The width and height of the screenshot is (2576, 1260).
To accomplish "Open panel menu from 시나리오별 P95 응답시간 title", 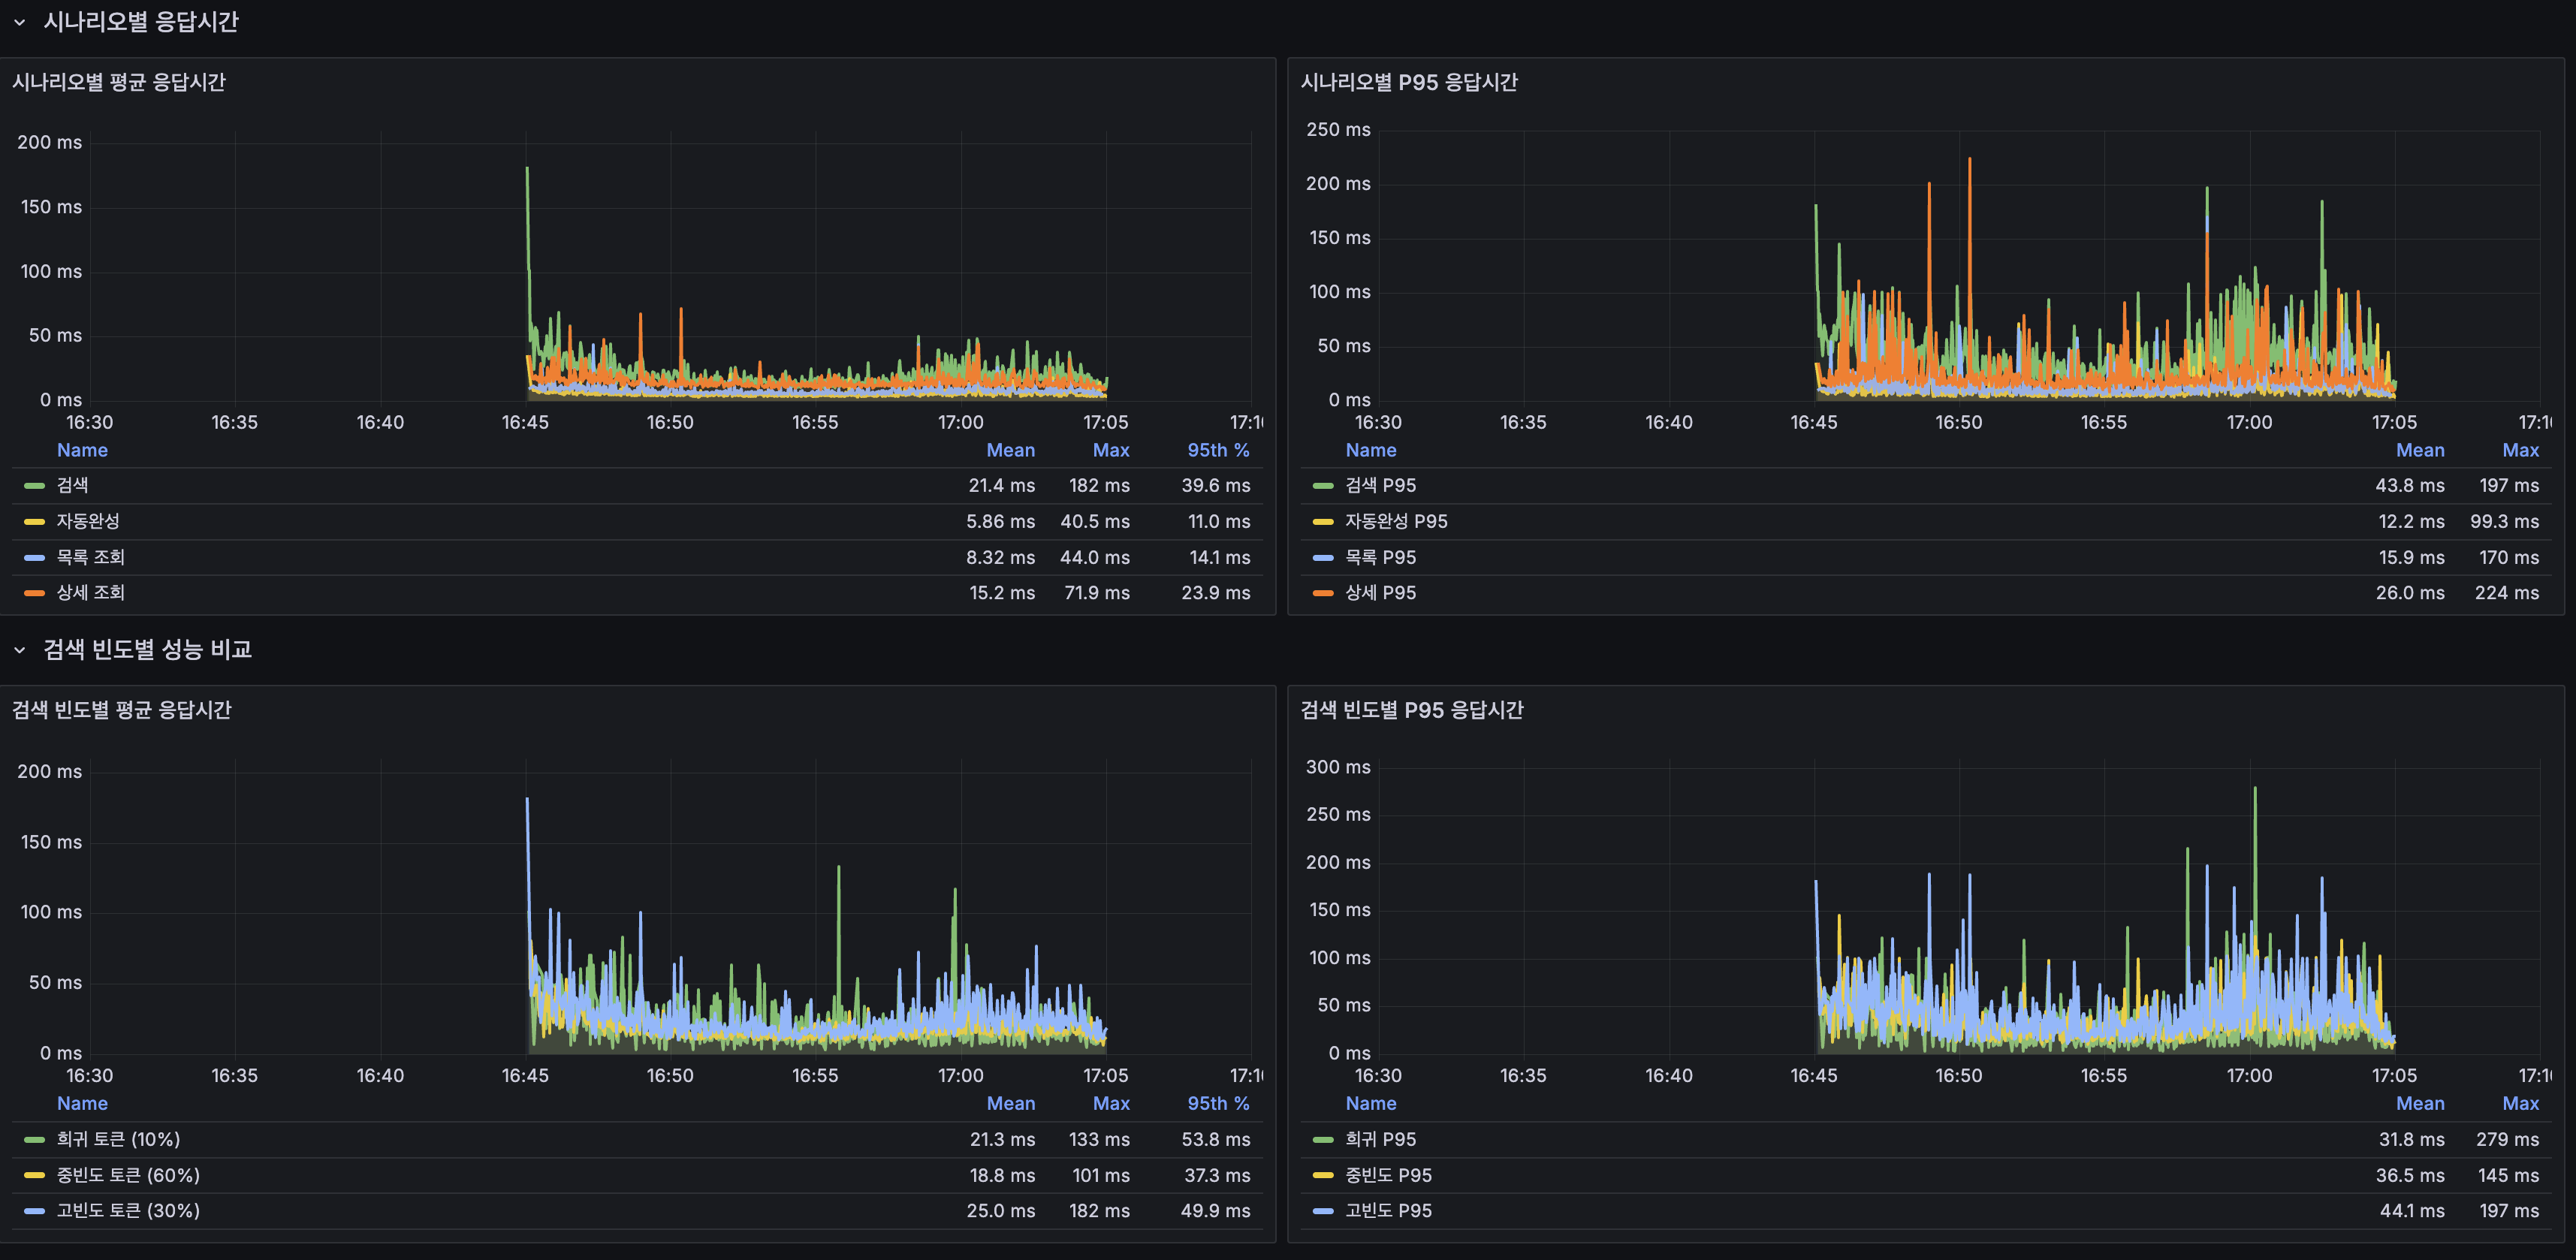I will [1410, 83].
